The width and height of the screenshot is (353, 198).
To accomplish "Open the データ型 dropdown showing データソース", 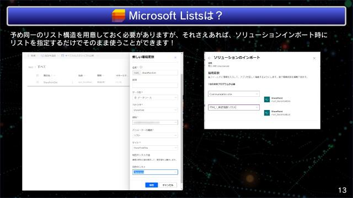I will tap(155, 98).
